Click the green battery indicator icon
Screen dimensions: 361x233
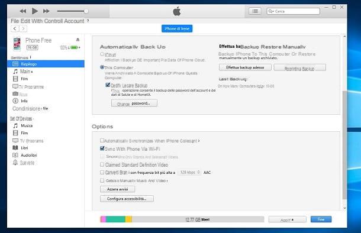click(75, 47)
